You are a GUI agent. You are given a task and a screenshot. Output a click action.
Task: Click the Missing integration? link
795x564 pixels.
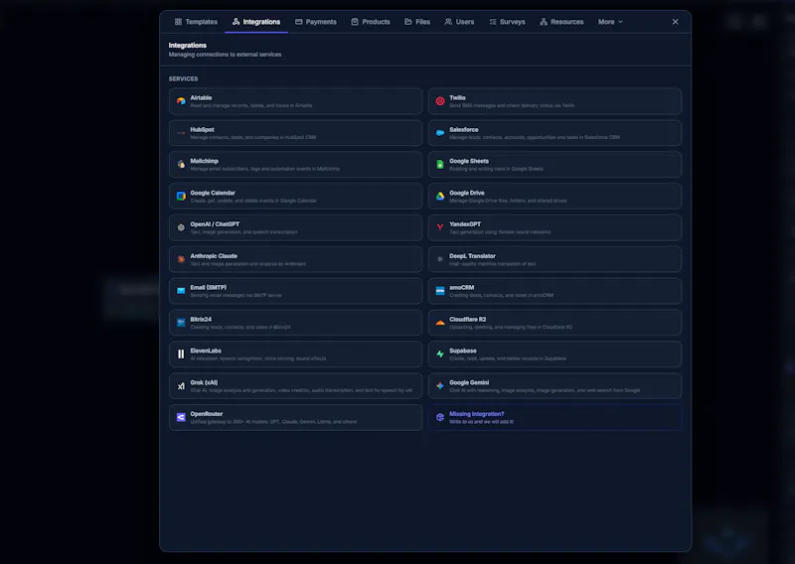pyautogui.click(x=477, y=414)
